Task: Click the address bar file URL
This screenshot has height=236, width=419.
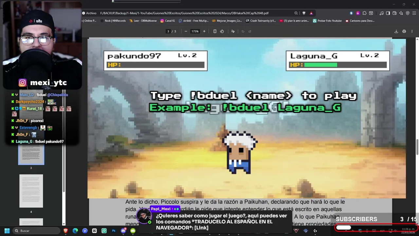Action: coord(184,13)
